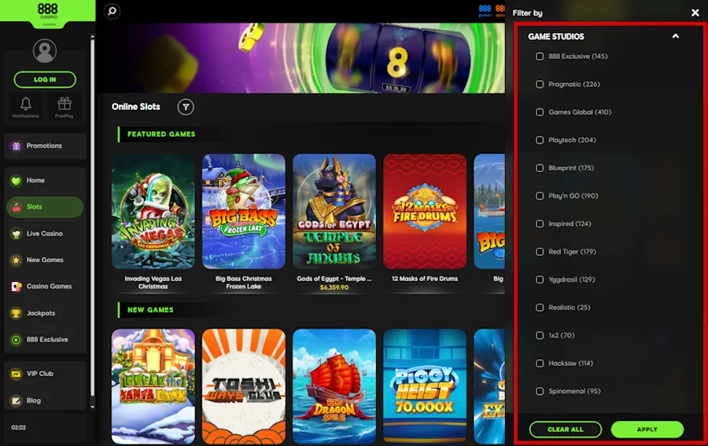
Task: Click the FEATURED GAMES heading
Action: 161,134
